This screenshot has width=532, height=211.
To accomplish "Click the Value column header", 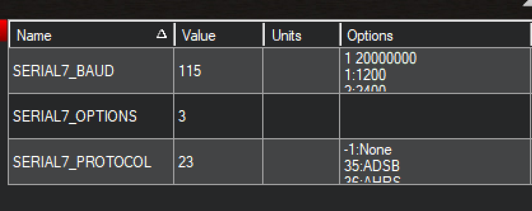I will pyautogui.click(x=219, y=36).
